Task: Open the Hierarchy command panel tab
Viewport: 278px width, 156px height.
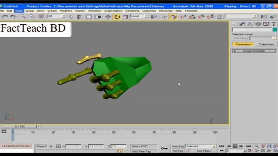Action: coord(250,24)
